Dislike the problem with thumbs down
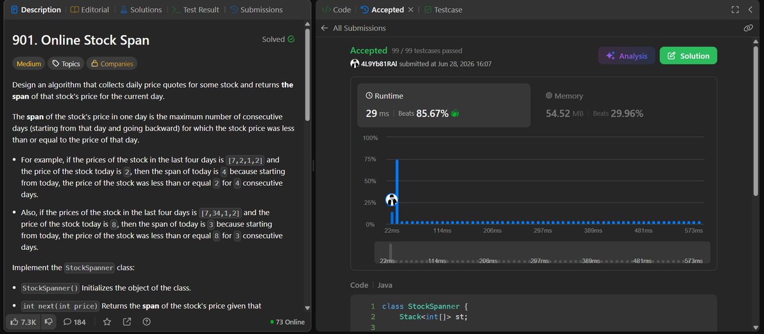The image size is (764, 334). pyautogui.click(x=48, y=322)
